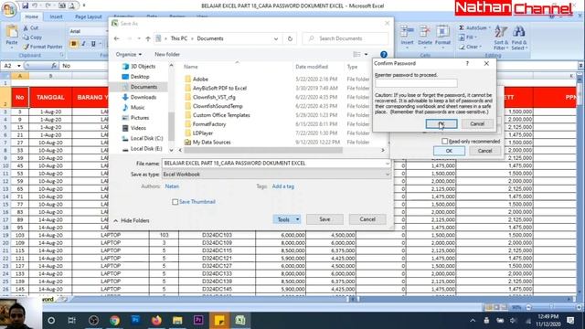Expand the address bar path dropdown
Screen dimensions: 585x329
pyautogui.click(x=276, y=38)
